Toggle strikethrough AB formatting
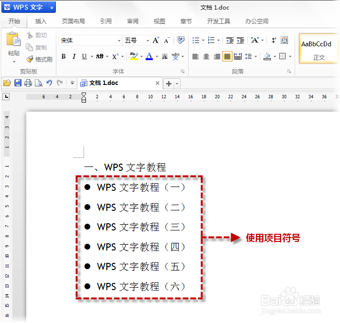Image resolution: width=340 pixels, height=323 pixels. 100,57
